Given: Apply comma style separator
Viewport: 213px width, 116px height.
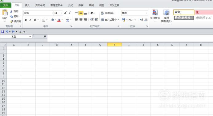Looking at the screenshot, I should (135, 20).
